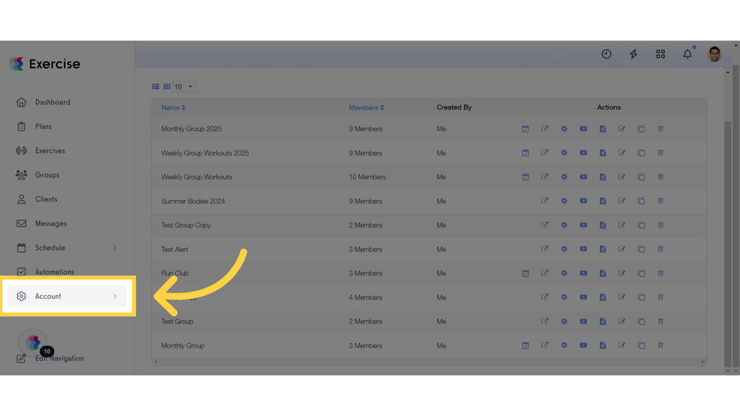Open calendar icon for Weekly Group Workouts
740x416 pixels.
tap(525, 177)
